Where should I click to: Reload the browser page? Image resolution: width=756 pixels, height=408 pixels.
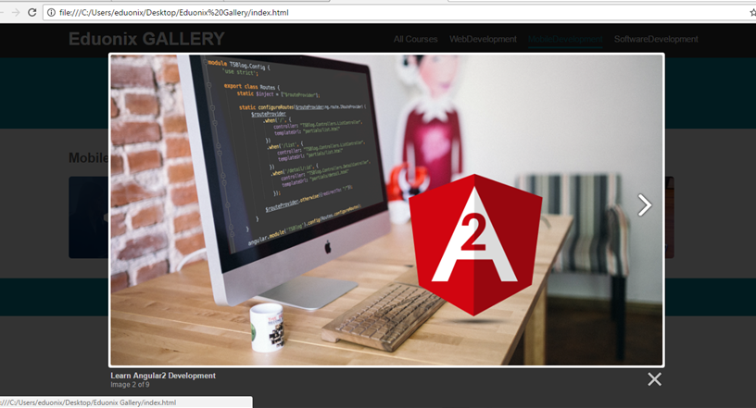pyautogui.click(x=31, y=13)
